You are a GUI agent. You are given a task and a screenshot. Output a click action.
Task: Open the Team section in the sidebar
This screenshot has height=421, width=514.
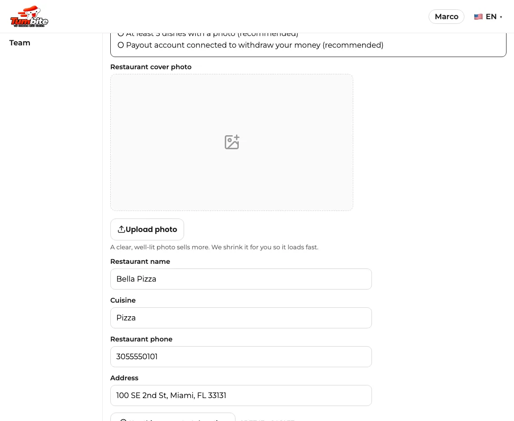coord(20,43)
